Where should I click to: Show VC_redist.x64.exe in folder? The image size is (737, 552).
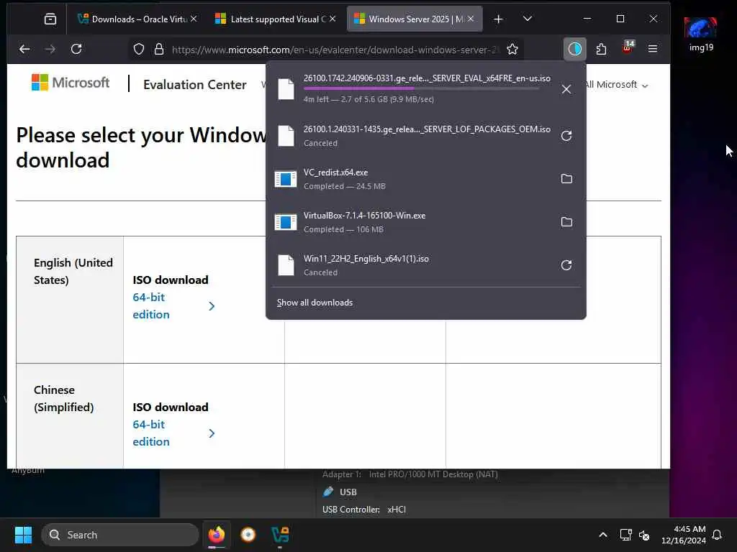pyautogui.click(x=566, y=179)
